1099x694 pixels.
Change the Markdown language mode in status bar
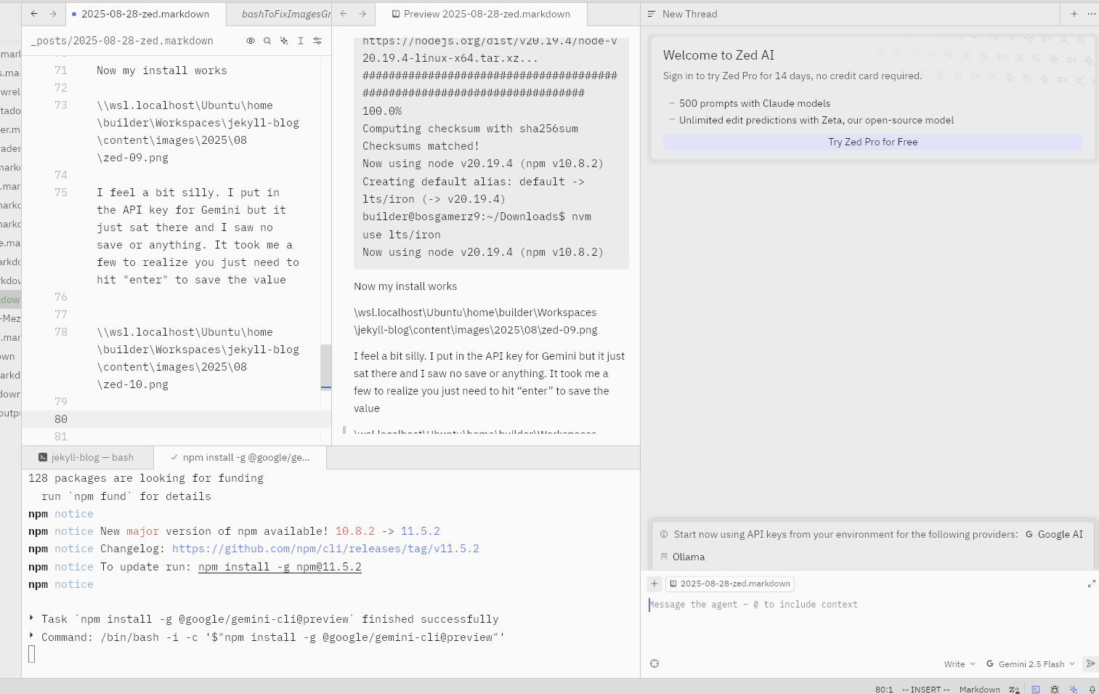tap(979, 689)
